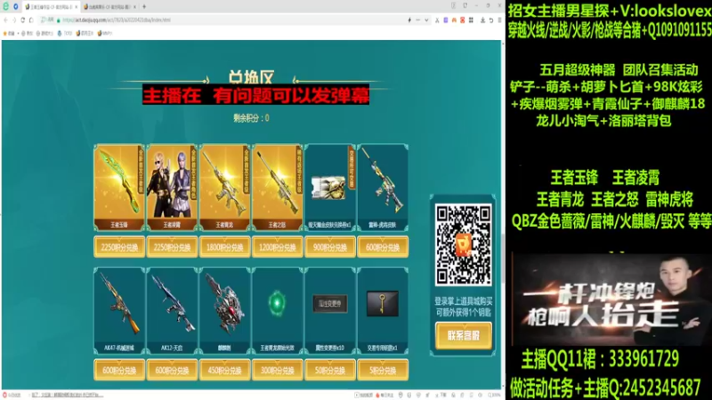Viewport: 712px width, 400px height.
Task: Open the browser hamburger menu icon
Action: point(499,20)
